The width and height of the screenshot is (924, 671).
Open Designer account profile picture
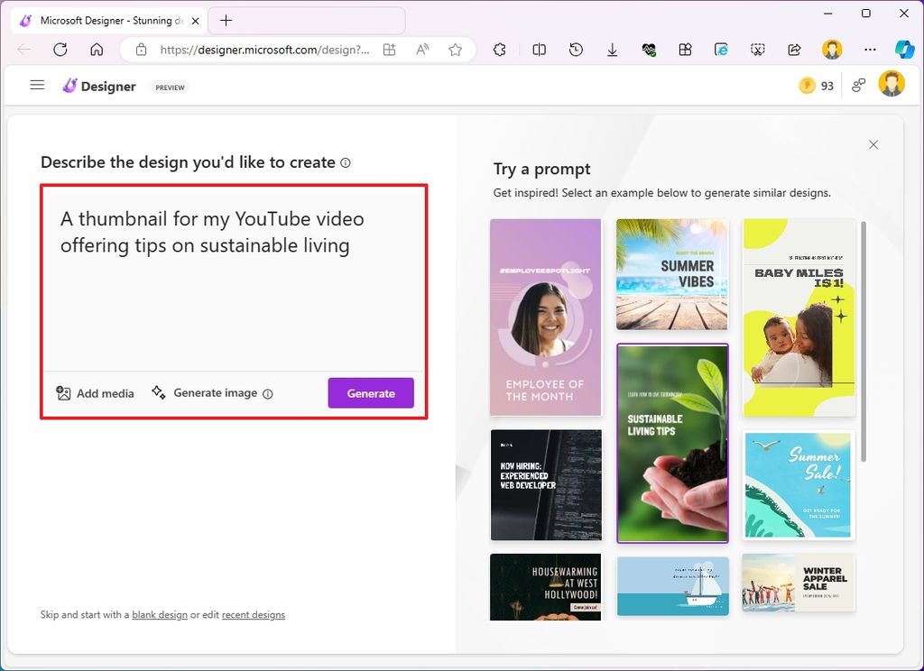click(x=892, y=85)
